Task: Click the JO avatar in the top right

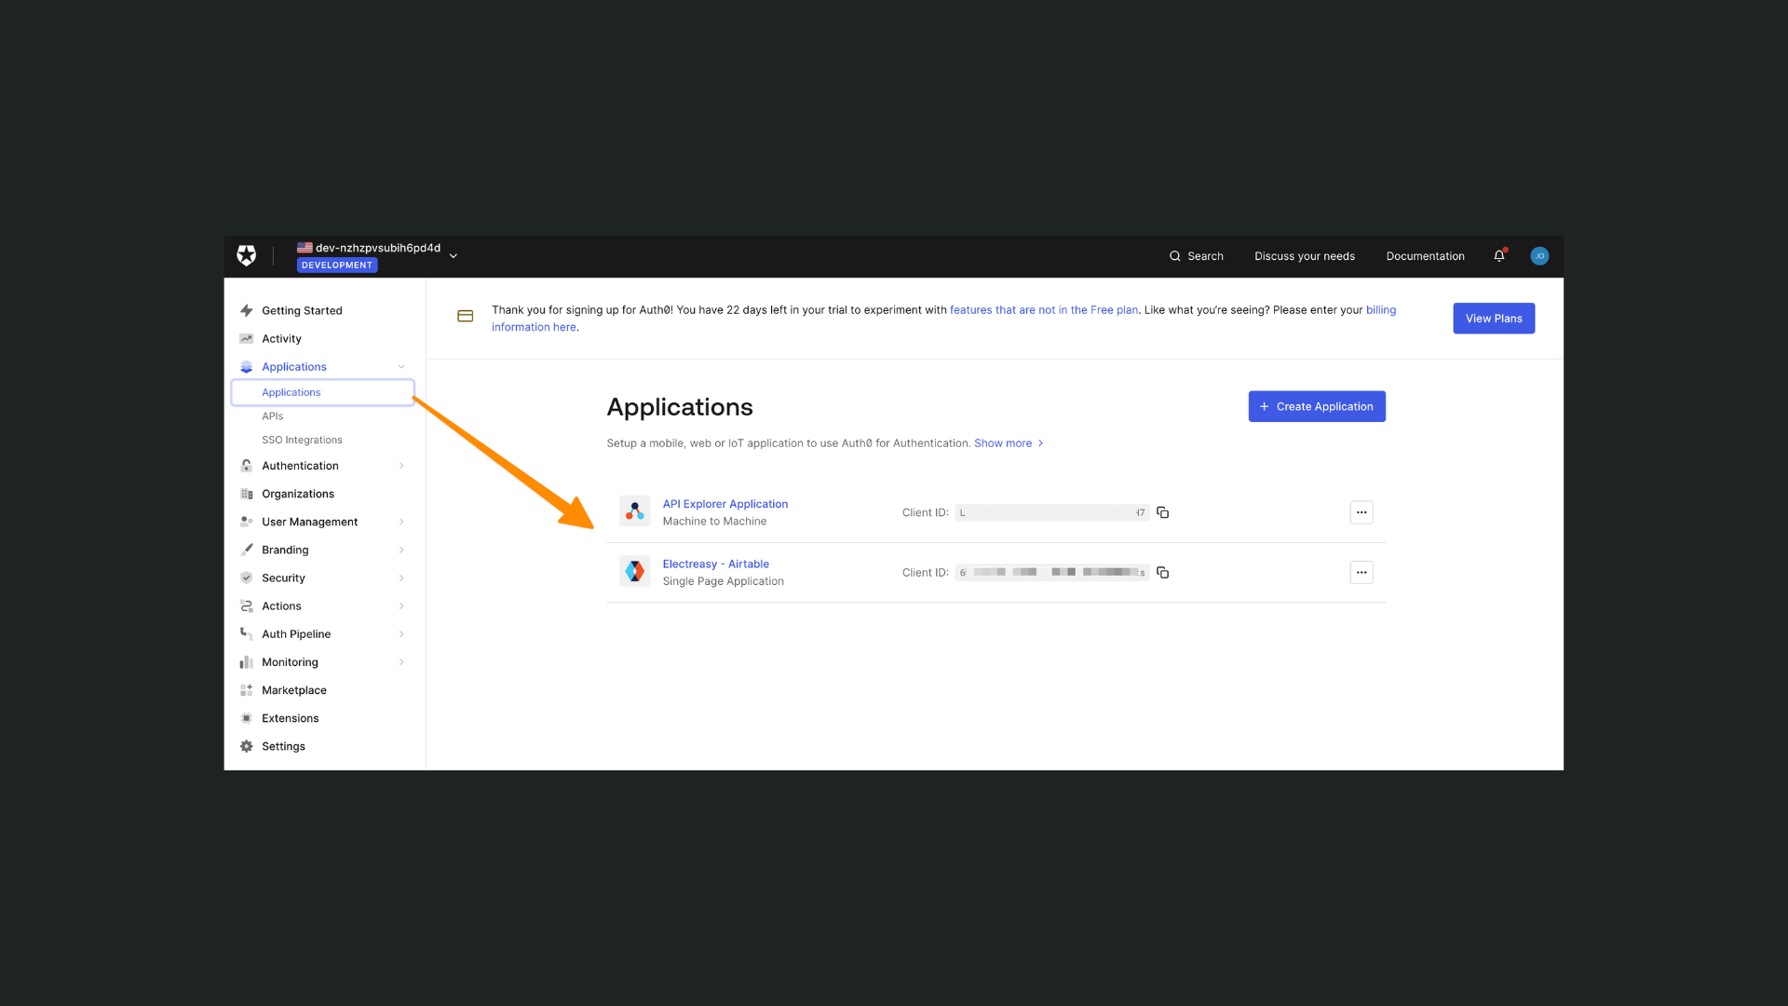Action: [1538, 255]
